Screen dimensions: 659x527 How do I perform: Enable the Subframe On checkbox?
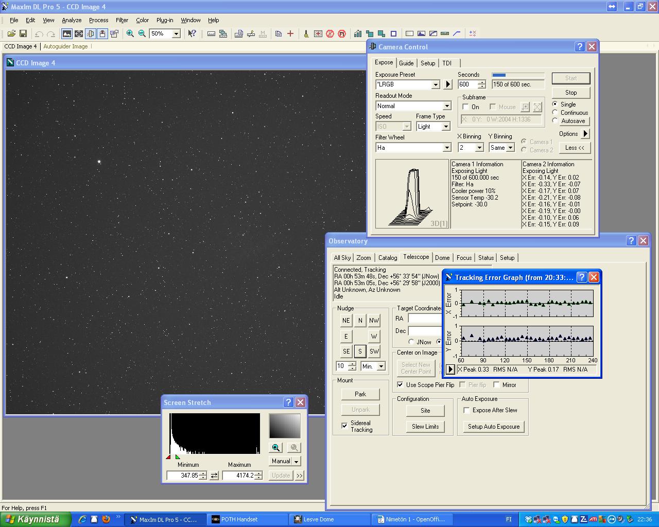point(466,107)
